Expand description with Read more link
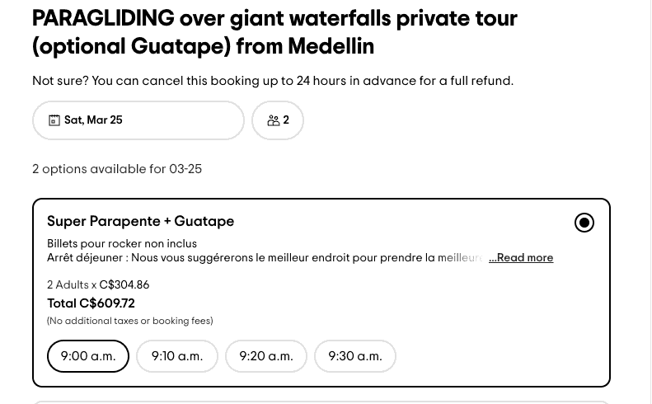This screenshot has width=652, height=404. click(x=521, y=258)
